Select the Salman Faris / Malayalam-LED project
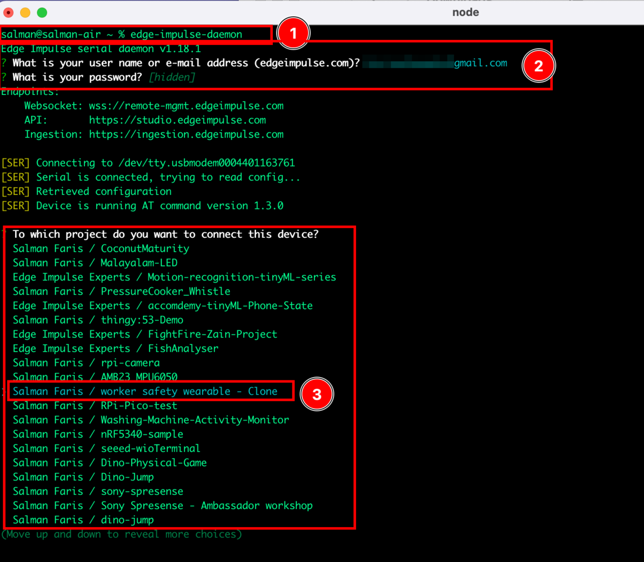The width and height of the screenshot is (644, 562). pos(95,262)
